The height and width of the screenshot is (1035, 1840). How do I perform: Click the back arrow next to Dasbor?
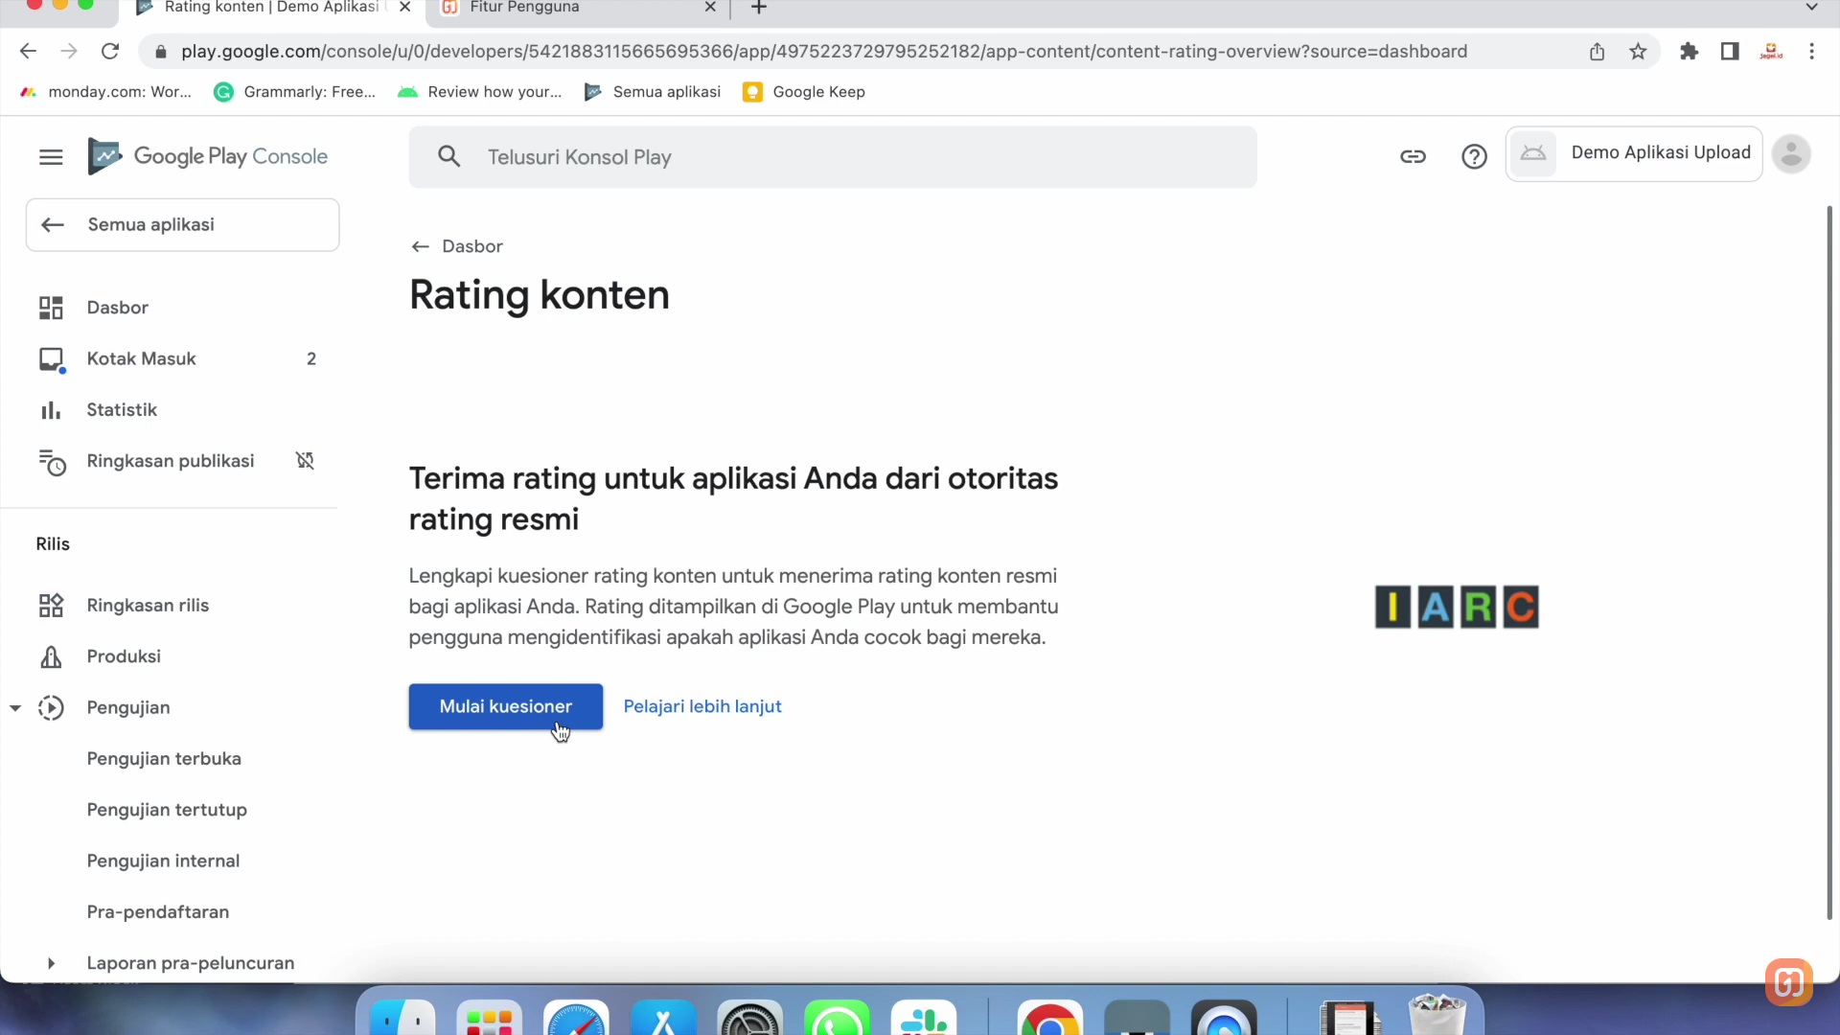click(x=420, y=246)
